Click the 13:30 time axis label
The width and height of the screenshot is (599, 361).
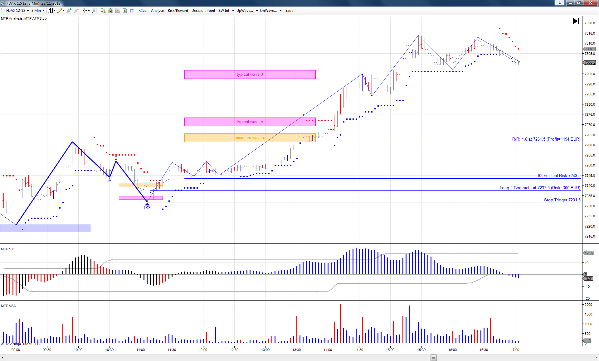pyautogui.click(x=297, y=350)
